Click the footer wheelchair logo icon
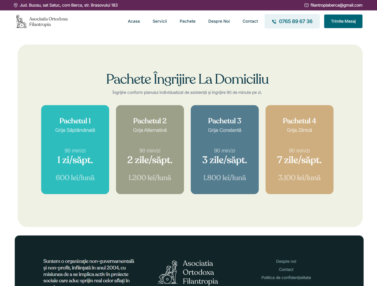 pos(168,272)
